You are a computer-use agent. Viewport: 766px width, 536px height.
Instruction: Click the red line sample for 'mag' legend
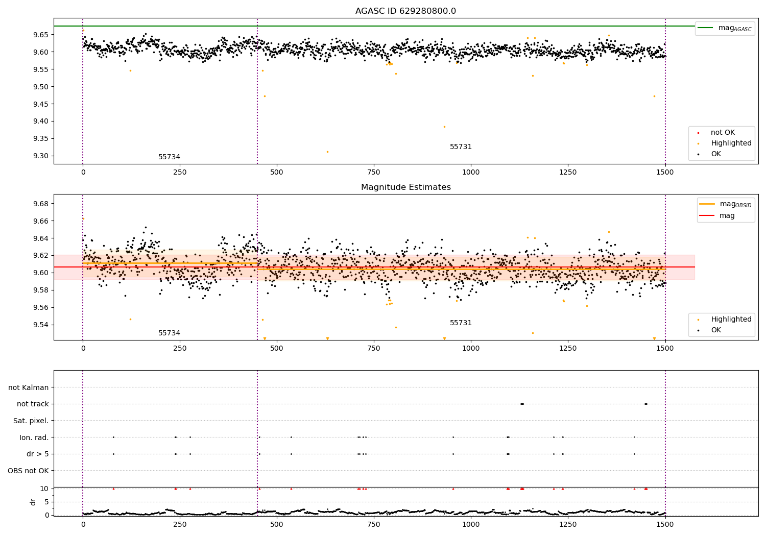(707, 216)
